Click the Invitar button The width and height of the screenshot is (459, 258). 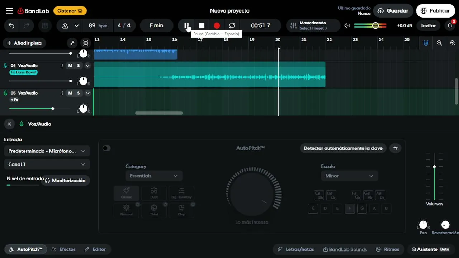[429, 25]
